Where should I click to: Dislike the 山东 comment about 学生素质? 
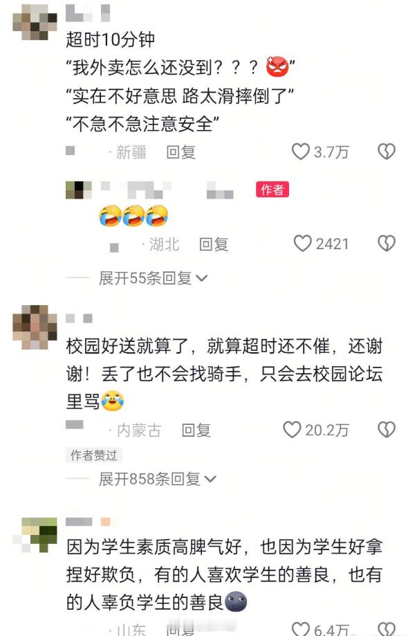click(x=386, y=628)
